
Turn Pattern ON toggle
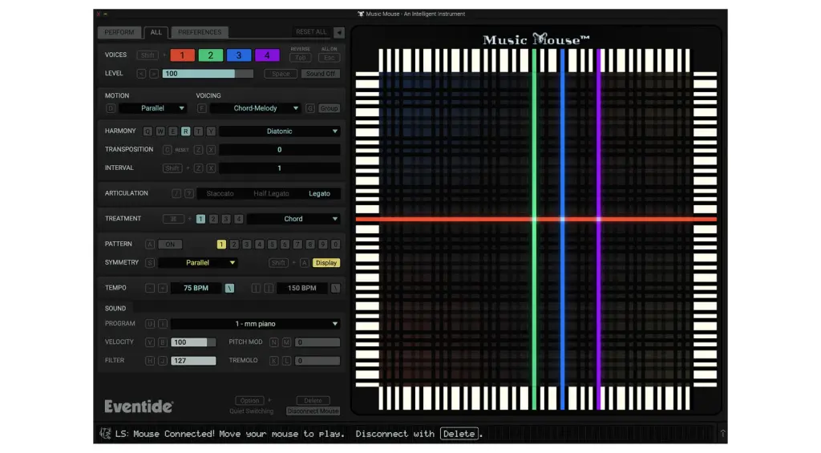(170, 245)
